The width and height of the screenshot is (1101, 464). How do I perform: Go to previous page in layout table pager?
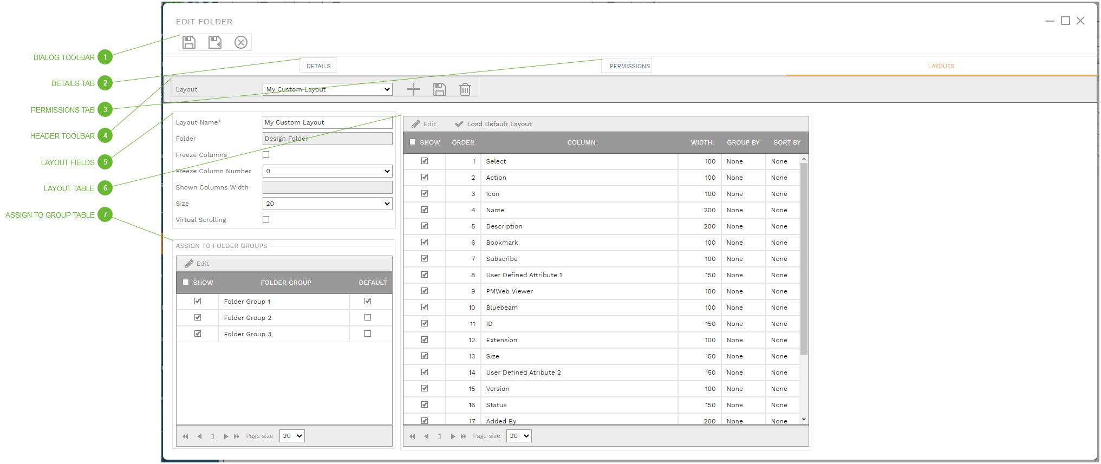[x=426, y=436]
